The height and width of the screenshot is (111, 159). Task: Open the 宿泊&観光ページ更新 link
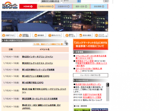pyautogui.click(x=92, y=97)
